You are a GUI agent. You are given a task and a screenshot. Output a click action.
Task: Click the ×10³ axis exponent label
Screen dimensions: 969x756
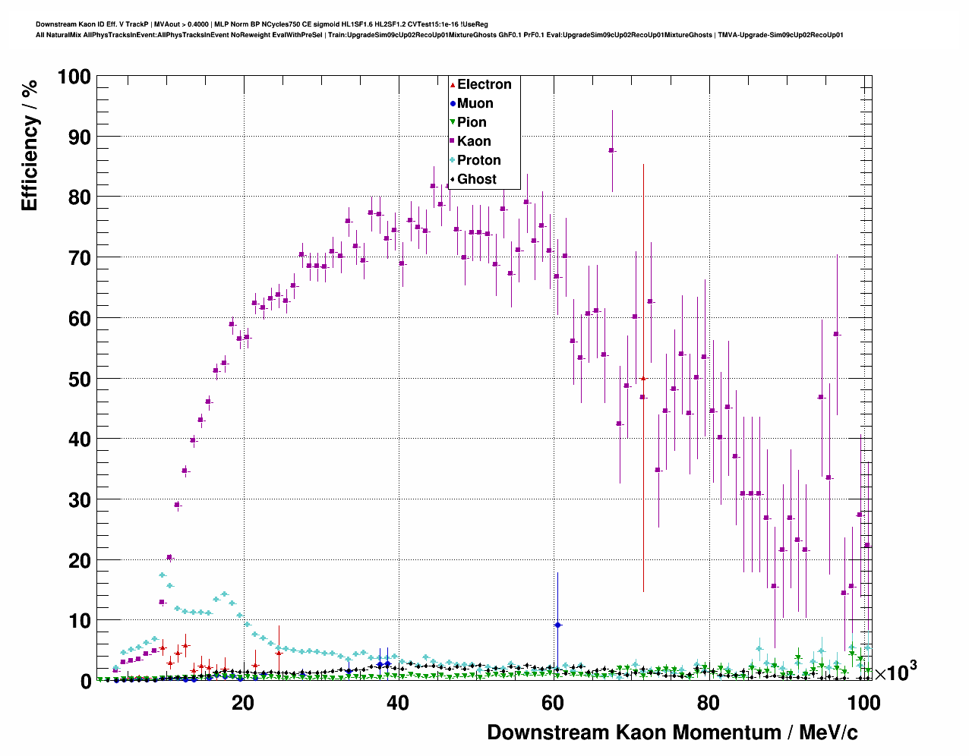(896, 671)
